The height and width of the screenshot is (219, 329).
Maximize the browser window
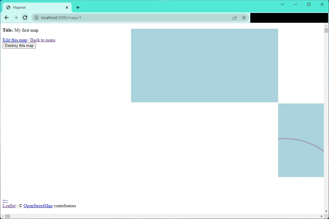[309, 4]
